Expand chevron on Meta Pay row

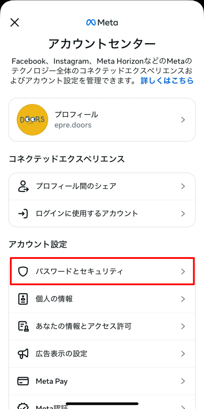point(183,381)
